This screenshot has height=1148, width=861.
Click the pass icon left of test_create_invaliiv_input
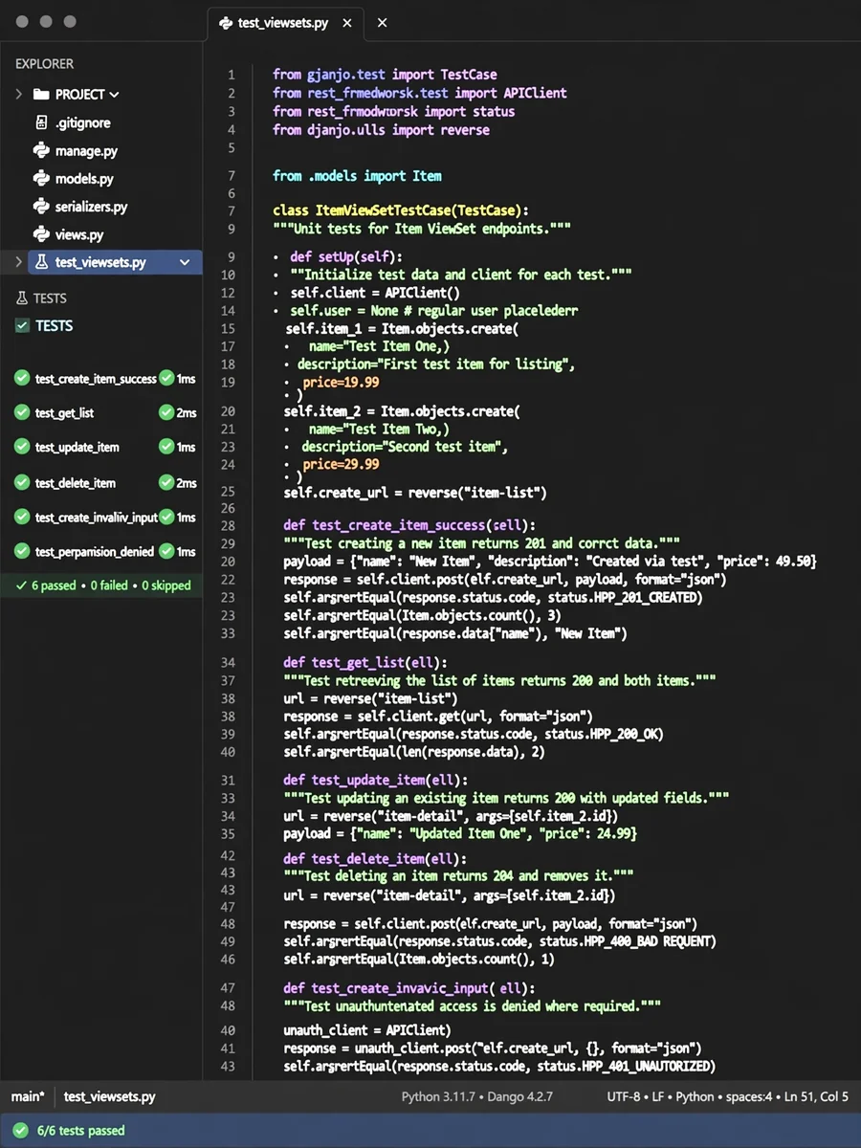(22, 518)
